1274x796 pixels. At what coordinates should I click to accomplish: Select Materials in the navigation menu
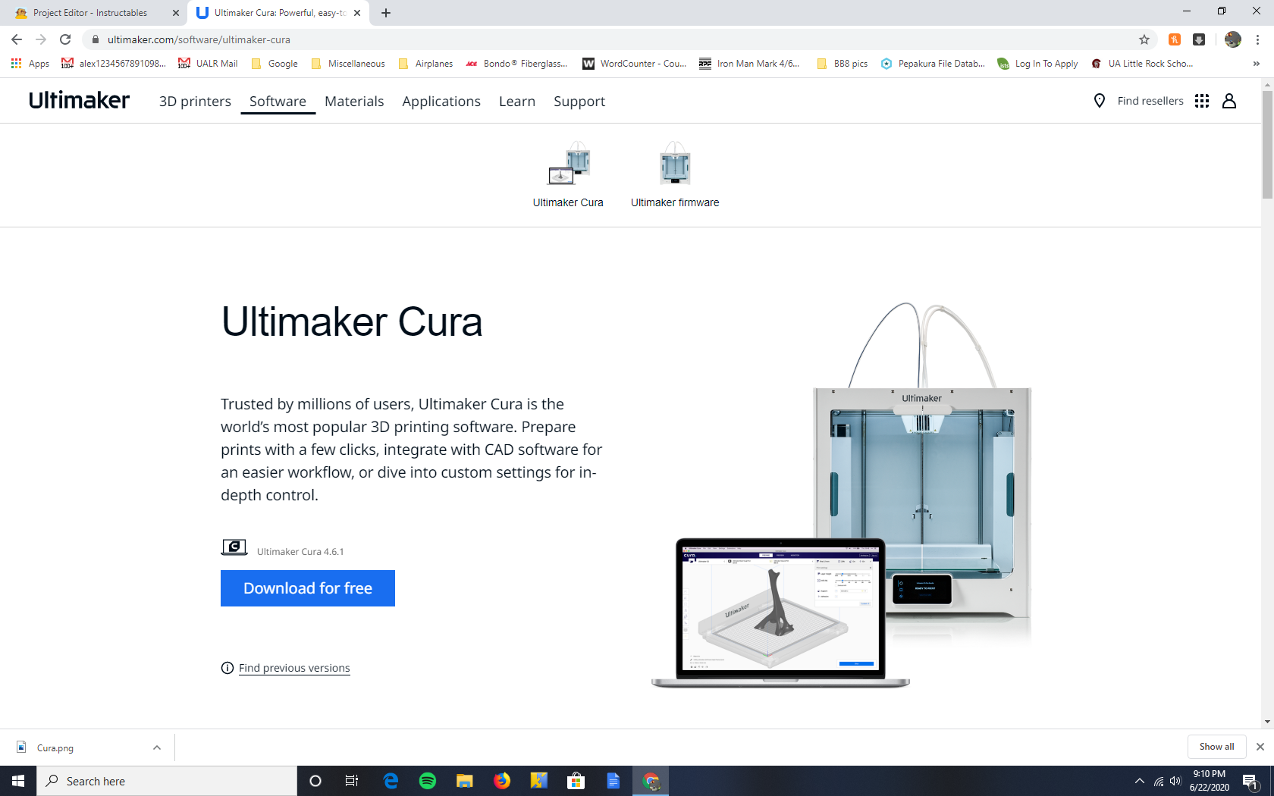[354, 101]
